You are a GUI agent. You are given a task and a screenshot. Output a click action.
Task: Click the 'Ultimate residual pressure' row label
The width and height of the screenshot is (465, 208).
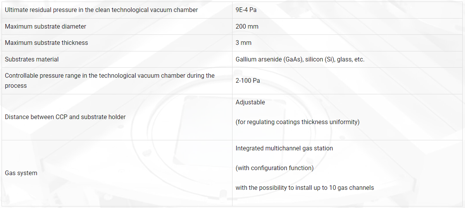point(101,10)
